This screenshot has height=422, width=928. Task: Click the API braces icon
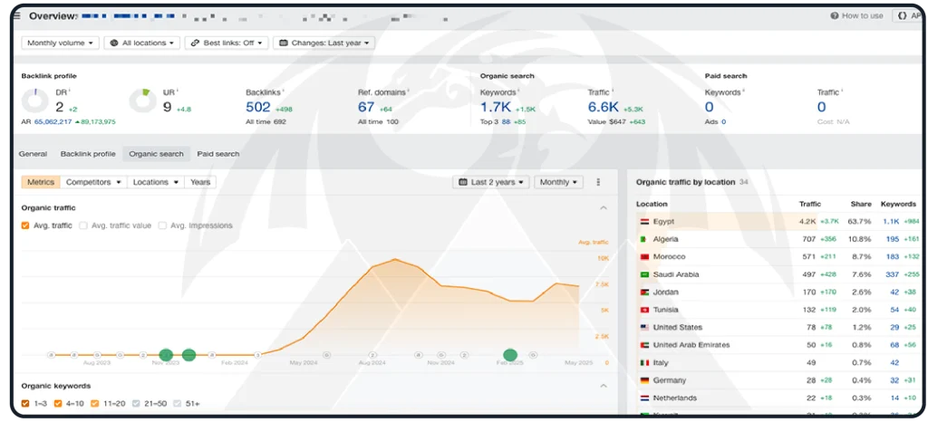click(902, 16)
